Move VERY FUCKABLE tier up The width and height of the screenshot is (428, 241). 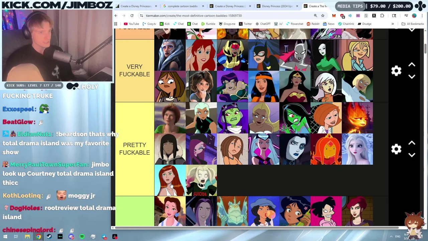[412, 65]
